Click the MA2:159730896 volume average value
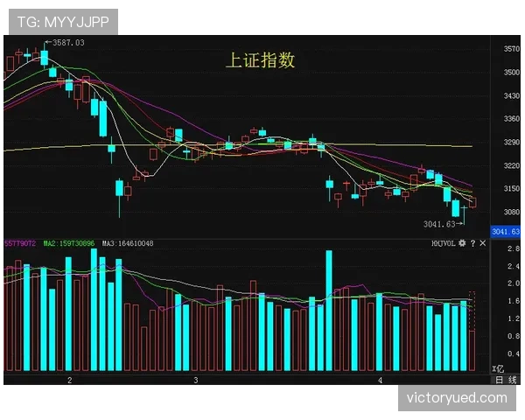The width and height of the screenshot is (525, 420). (69, 243)
